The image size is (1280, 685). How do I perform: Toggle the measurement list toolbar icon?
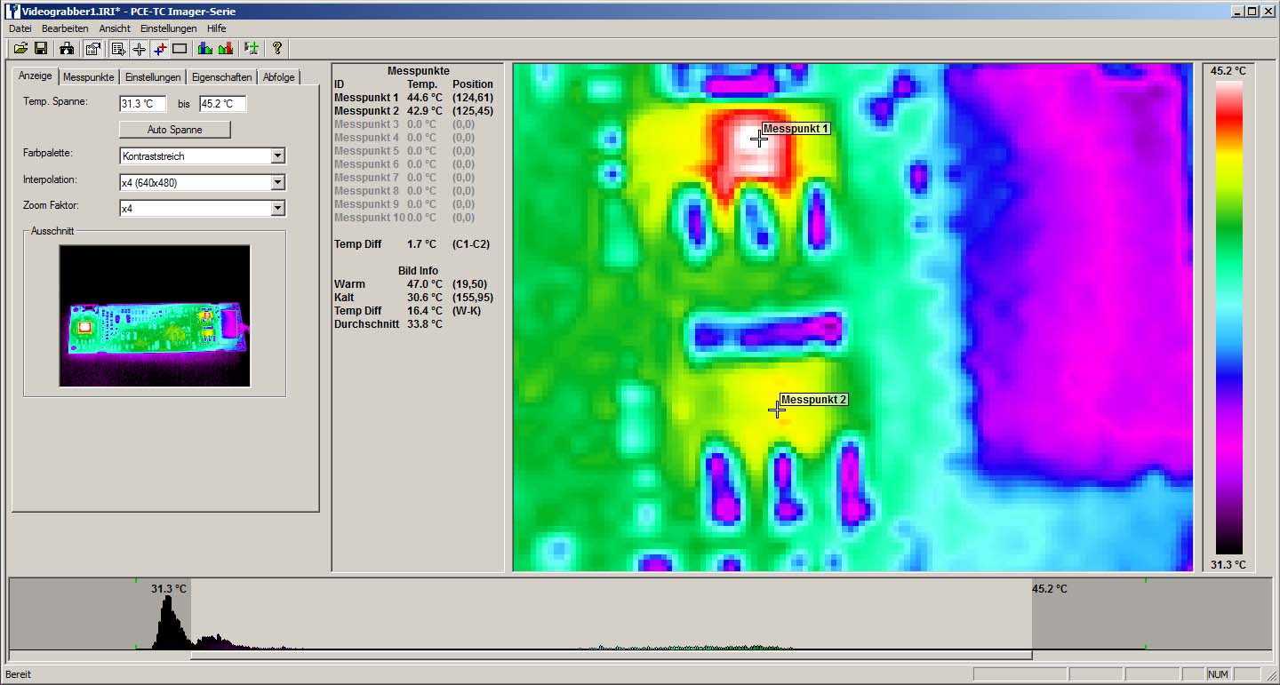[x=118, y=48]
